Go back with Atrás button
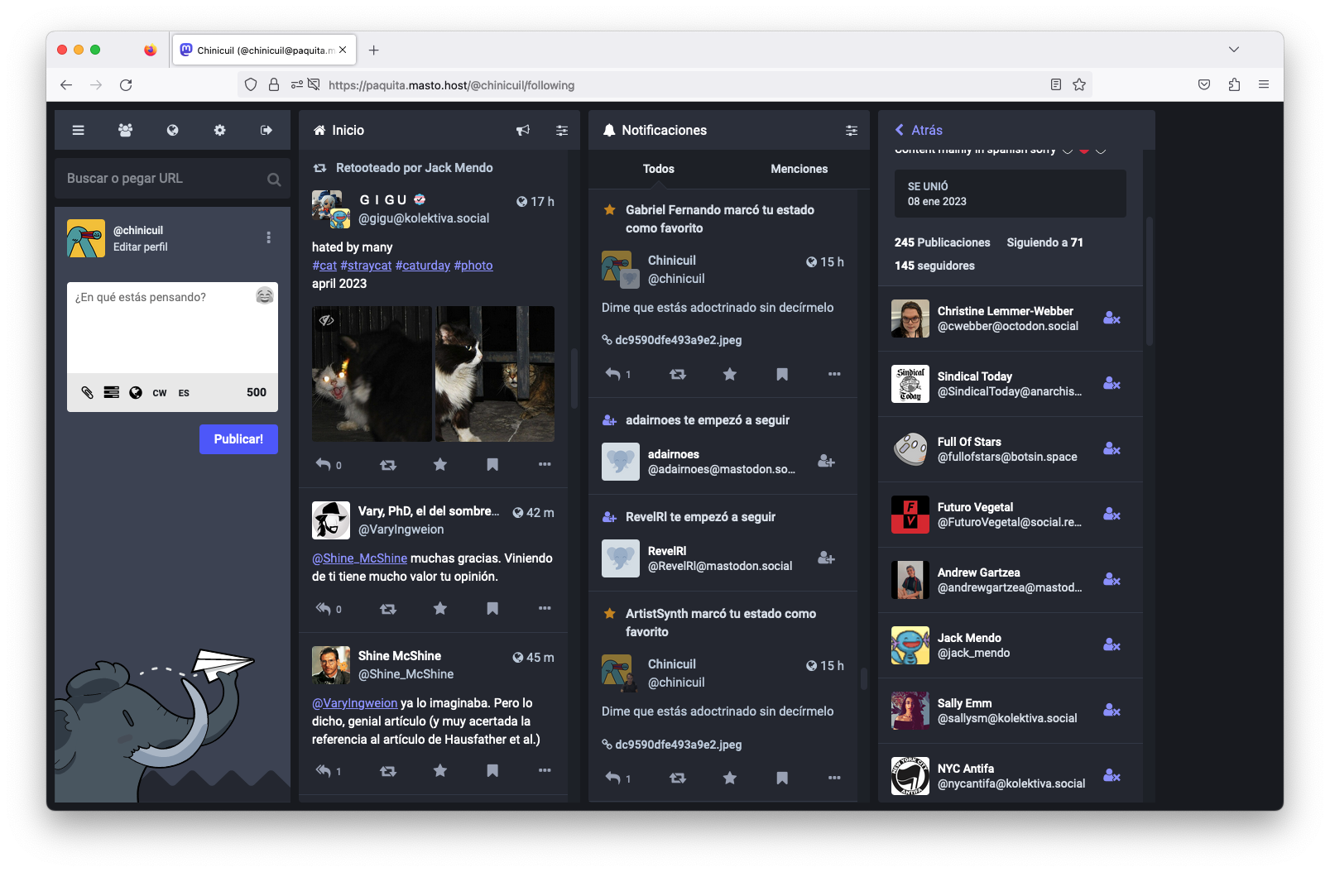This screenshot has height=872, width=1330. (x=919, y=130)
